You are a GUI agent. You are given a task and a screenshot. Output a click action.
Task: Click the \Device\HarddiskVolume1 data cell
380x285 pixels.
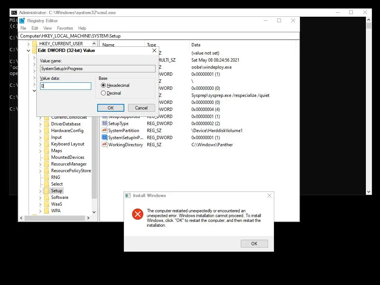coord(217,131)
